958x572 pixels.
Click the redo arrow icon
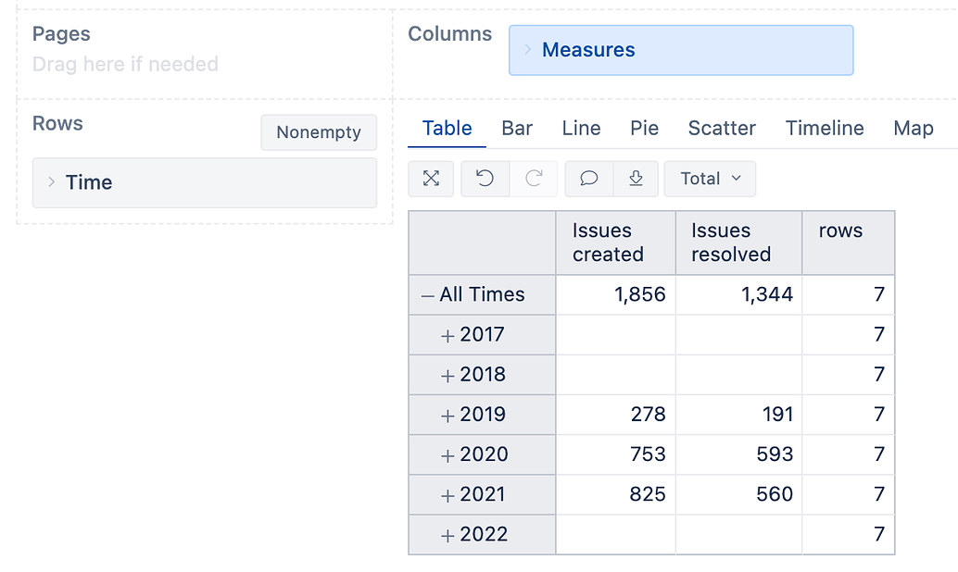534,179
